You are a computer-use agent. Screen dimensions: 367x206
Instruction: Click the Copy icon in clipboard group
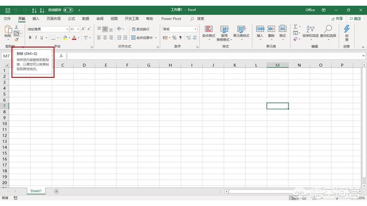click(17, 33)
